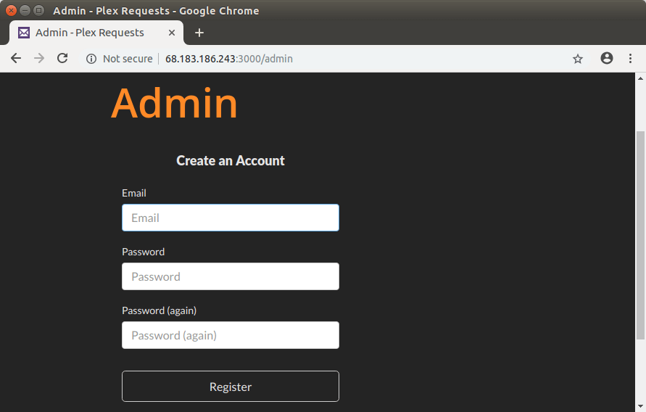Go back using the browser back arrow
The width and height of the screenshot is (646, 412).
point(16,59)
